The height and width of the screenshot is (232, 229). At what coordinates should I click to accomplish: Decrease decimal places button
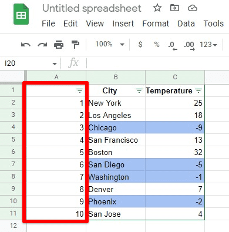coord(173,46)
